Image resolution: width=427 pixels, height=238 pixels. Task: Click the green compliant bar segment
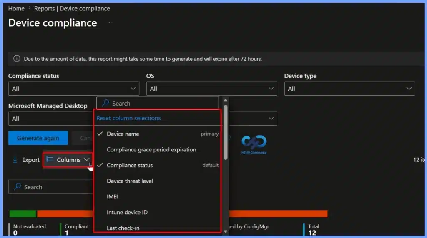[x=23, y=214]
